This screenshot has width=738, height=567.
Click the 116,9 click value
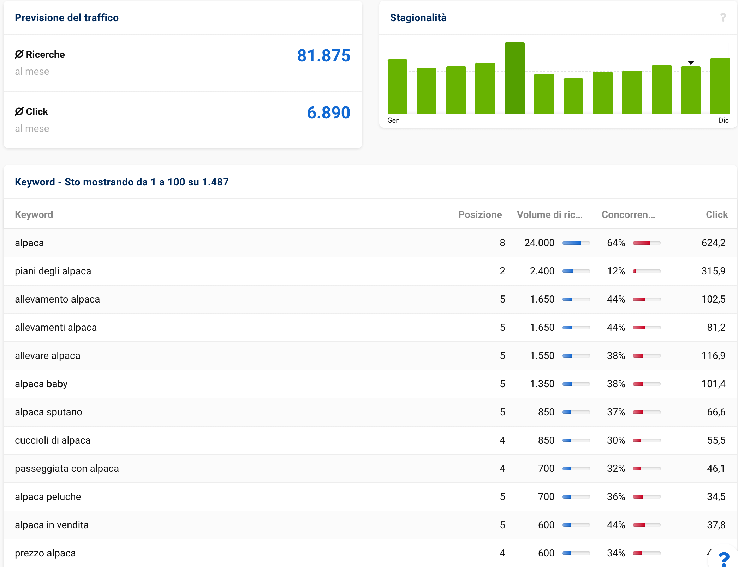click(713, 356)
